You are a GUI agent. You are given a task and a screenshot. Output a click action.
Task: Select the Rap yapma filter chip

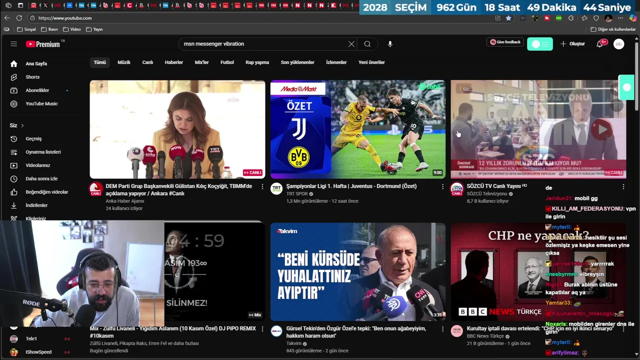click(x=257, y=62)
